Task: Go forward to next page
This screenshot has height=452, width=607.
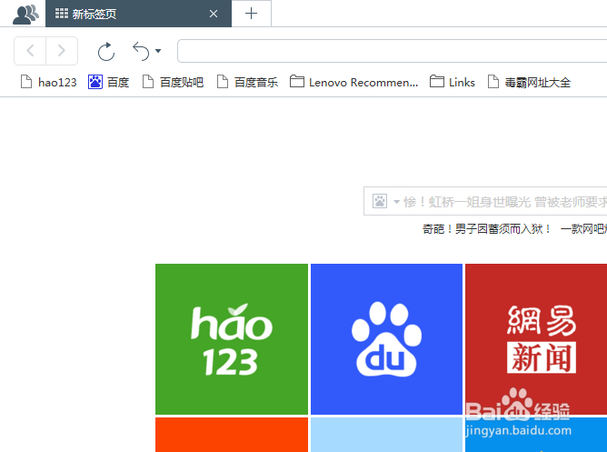Action: (62, 51)
